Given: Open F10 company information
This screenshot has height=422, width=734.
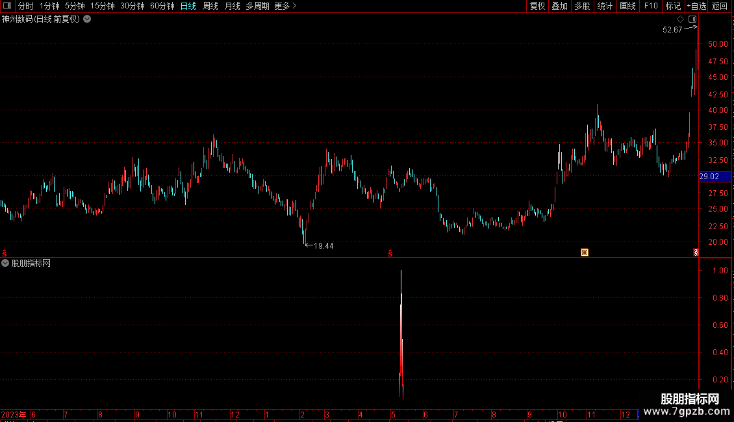Looking at the screenshot, I should 651,6.
